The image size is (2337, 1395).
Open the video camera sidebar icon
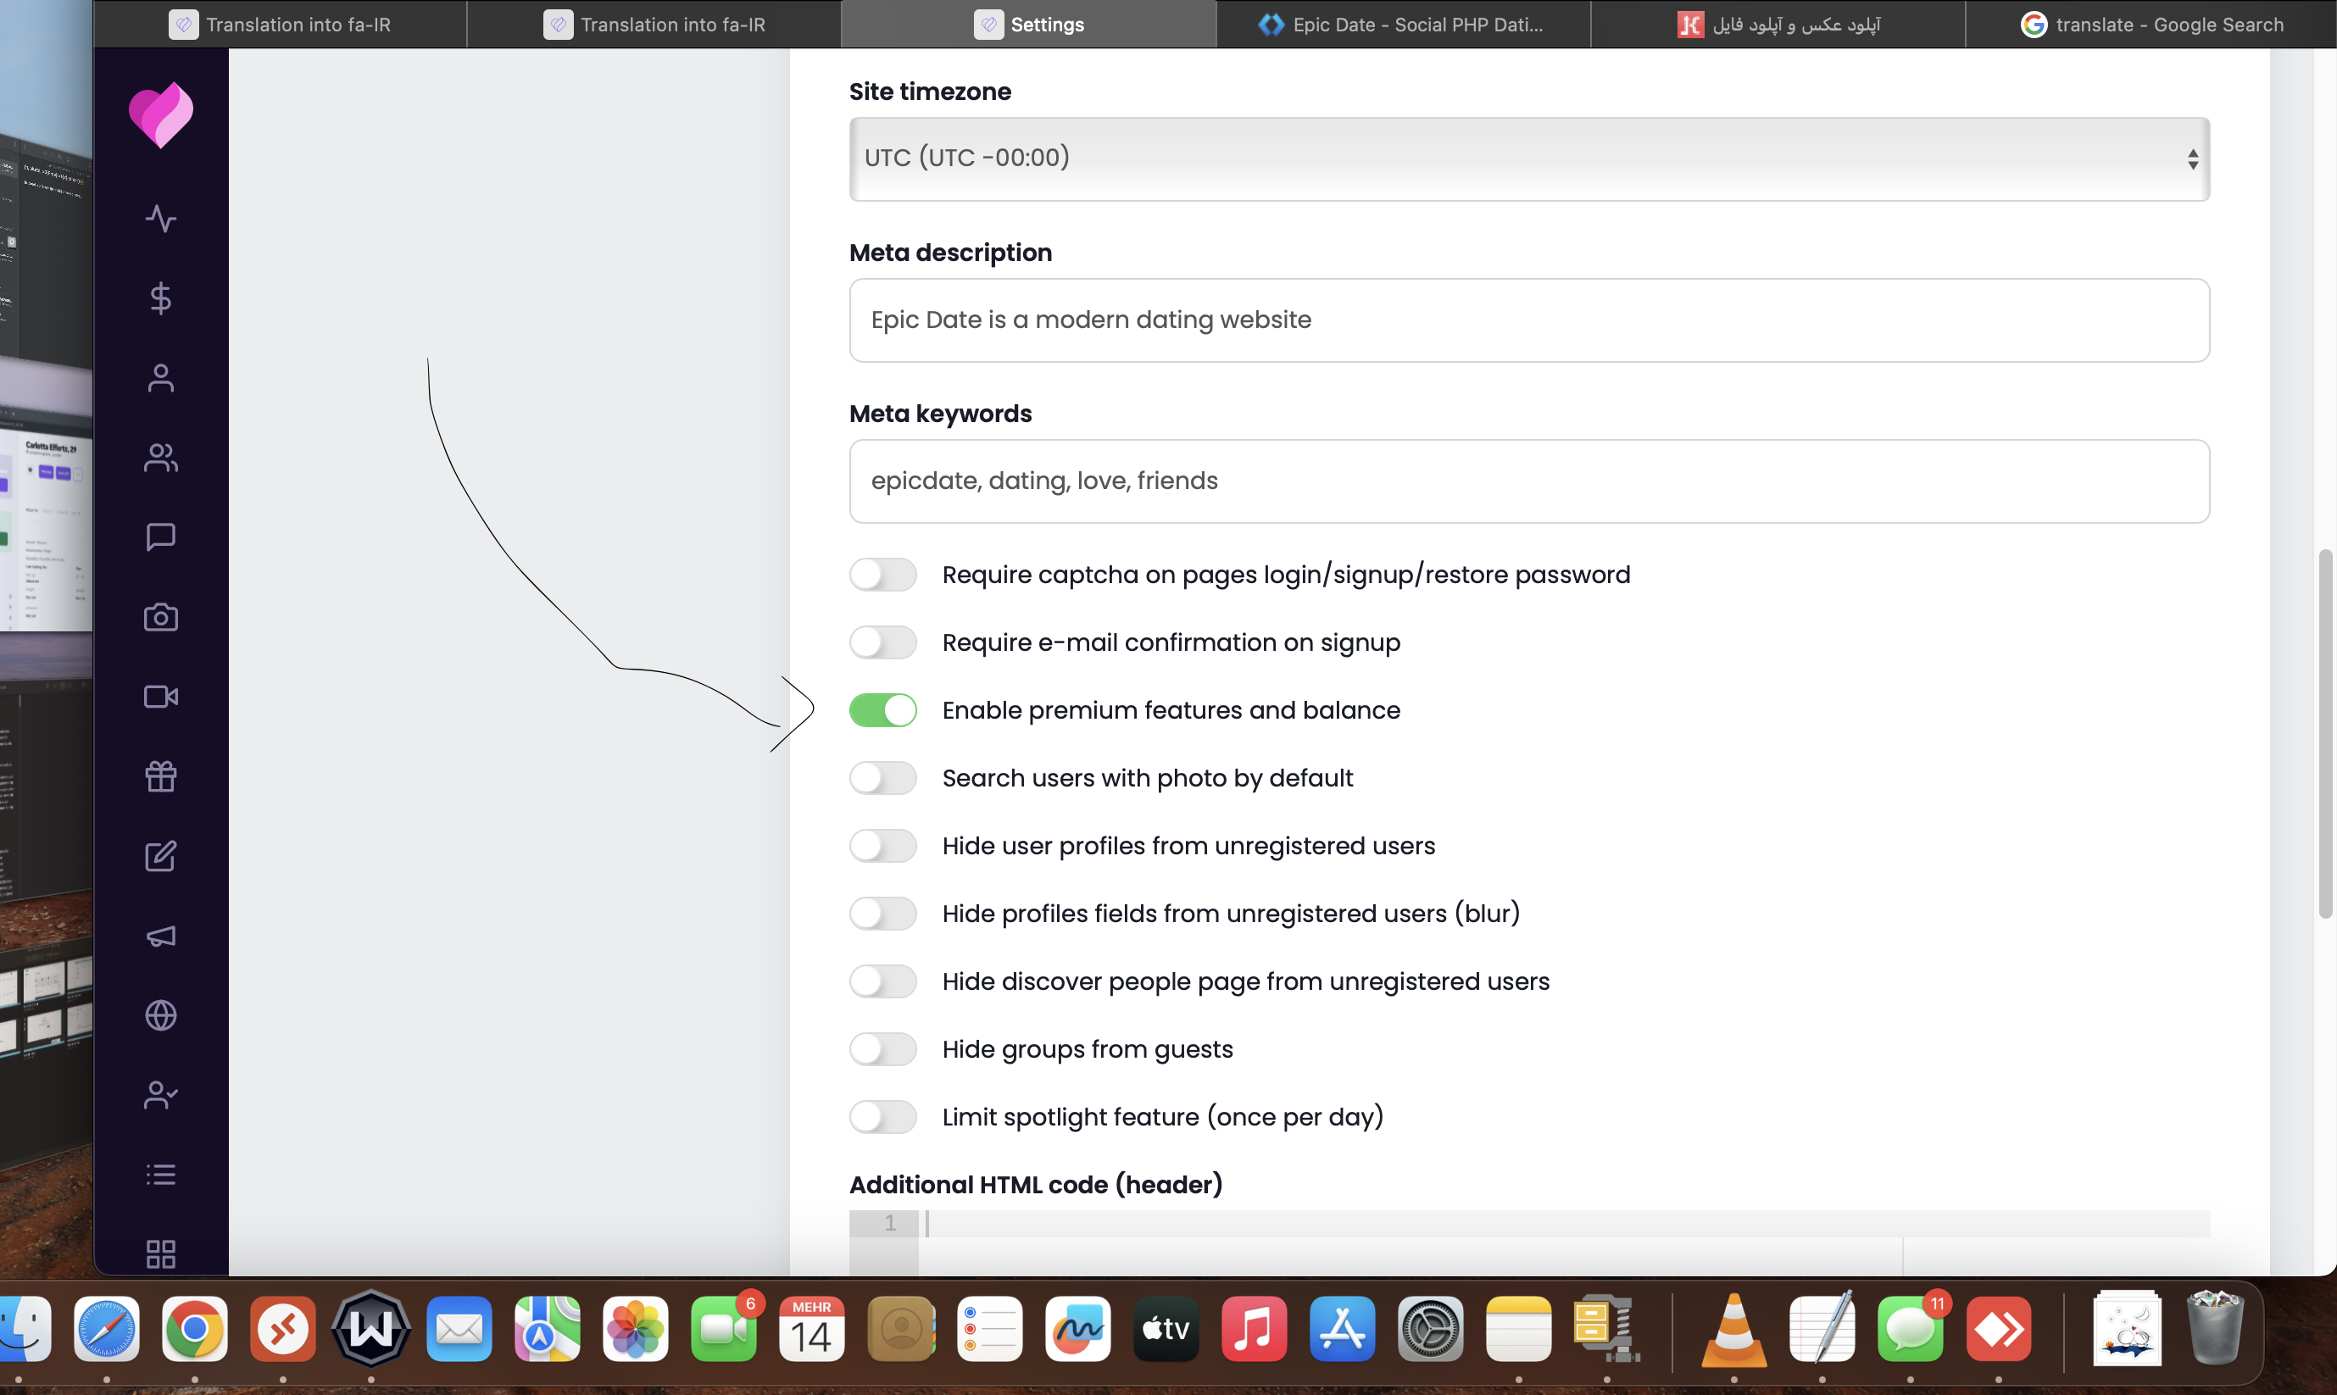[x=161, y=697]
